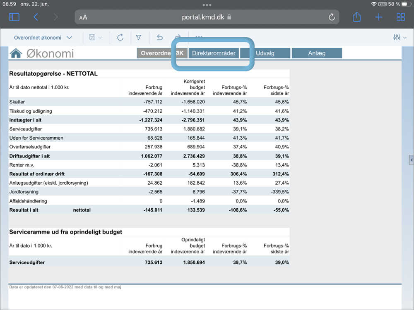Show the Safari tab overview grid
The width and height of the screenshot is (414, 310).
click(401, 17)
